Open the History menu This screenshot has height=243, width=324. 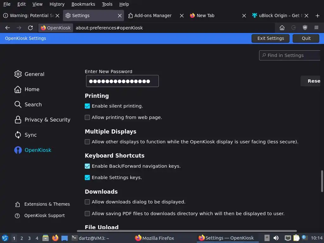click(x=57, y=4)
